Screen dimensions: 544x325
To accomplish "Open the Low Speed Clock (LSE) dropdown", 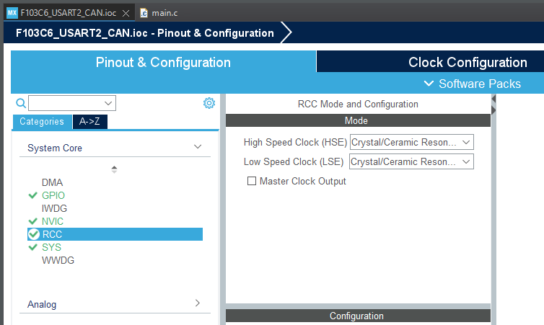I will 411,161.
